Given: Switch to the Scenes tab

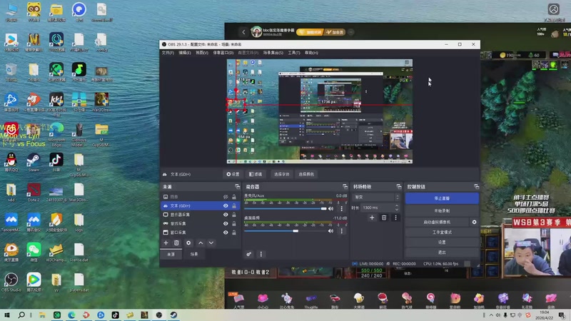Looking at the screenshot, I should coord(193,254).
